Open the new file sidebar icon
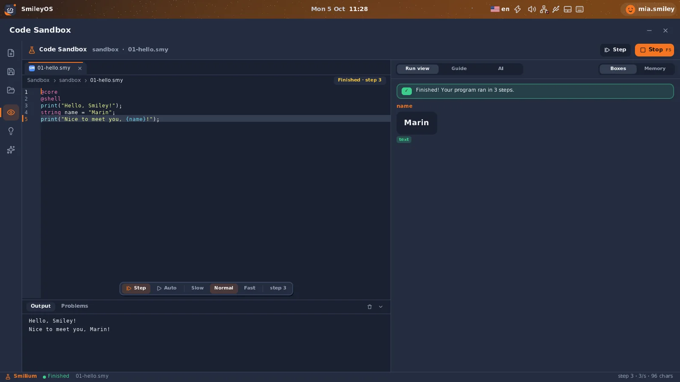Screen dimensions: 680x382 [11, 53]
